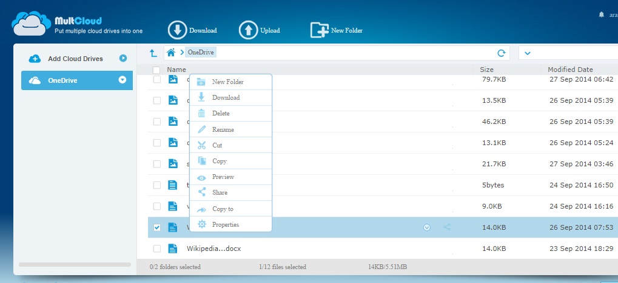This screenshot has width=618, height=283.
Task: Check the box for the 46.2KB file
Action: pyautogui.click(x=157, y=122)
